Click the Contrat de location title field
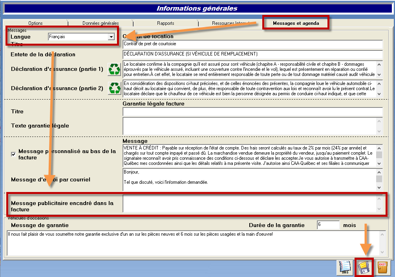 click(x=253, y=44)
